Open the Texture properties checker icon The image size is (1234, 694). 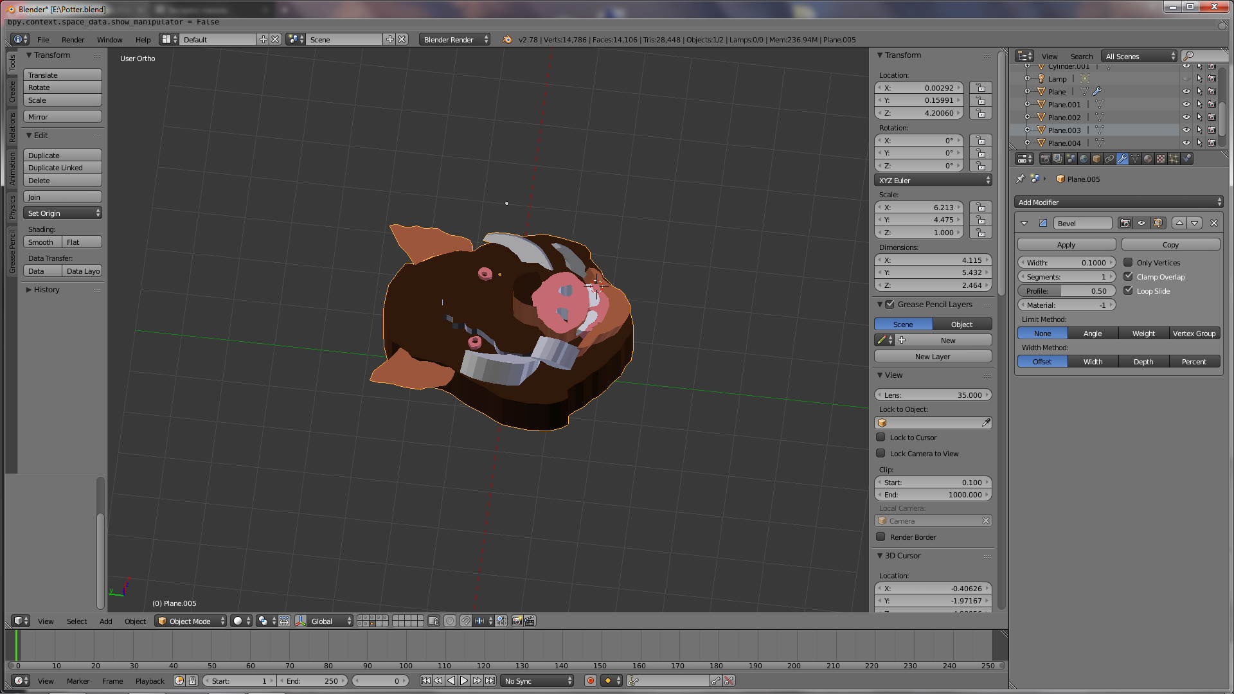(x=1161, y=159)
